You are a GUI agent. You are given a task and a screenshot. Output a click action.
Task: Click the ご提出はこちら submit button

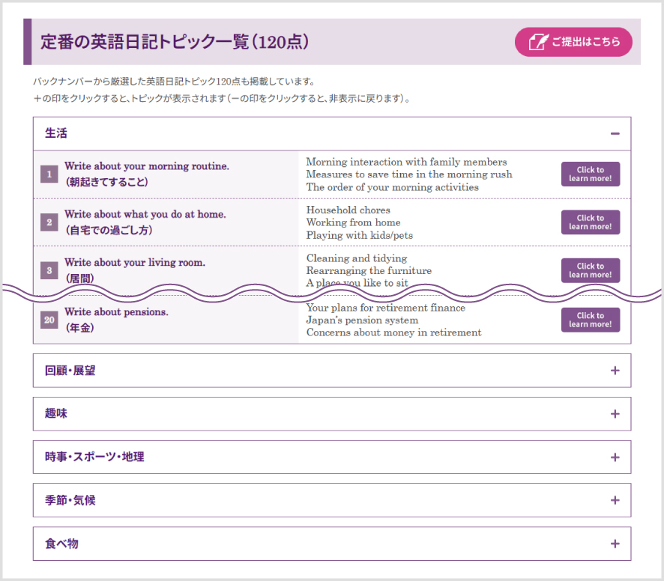(573, 42)
